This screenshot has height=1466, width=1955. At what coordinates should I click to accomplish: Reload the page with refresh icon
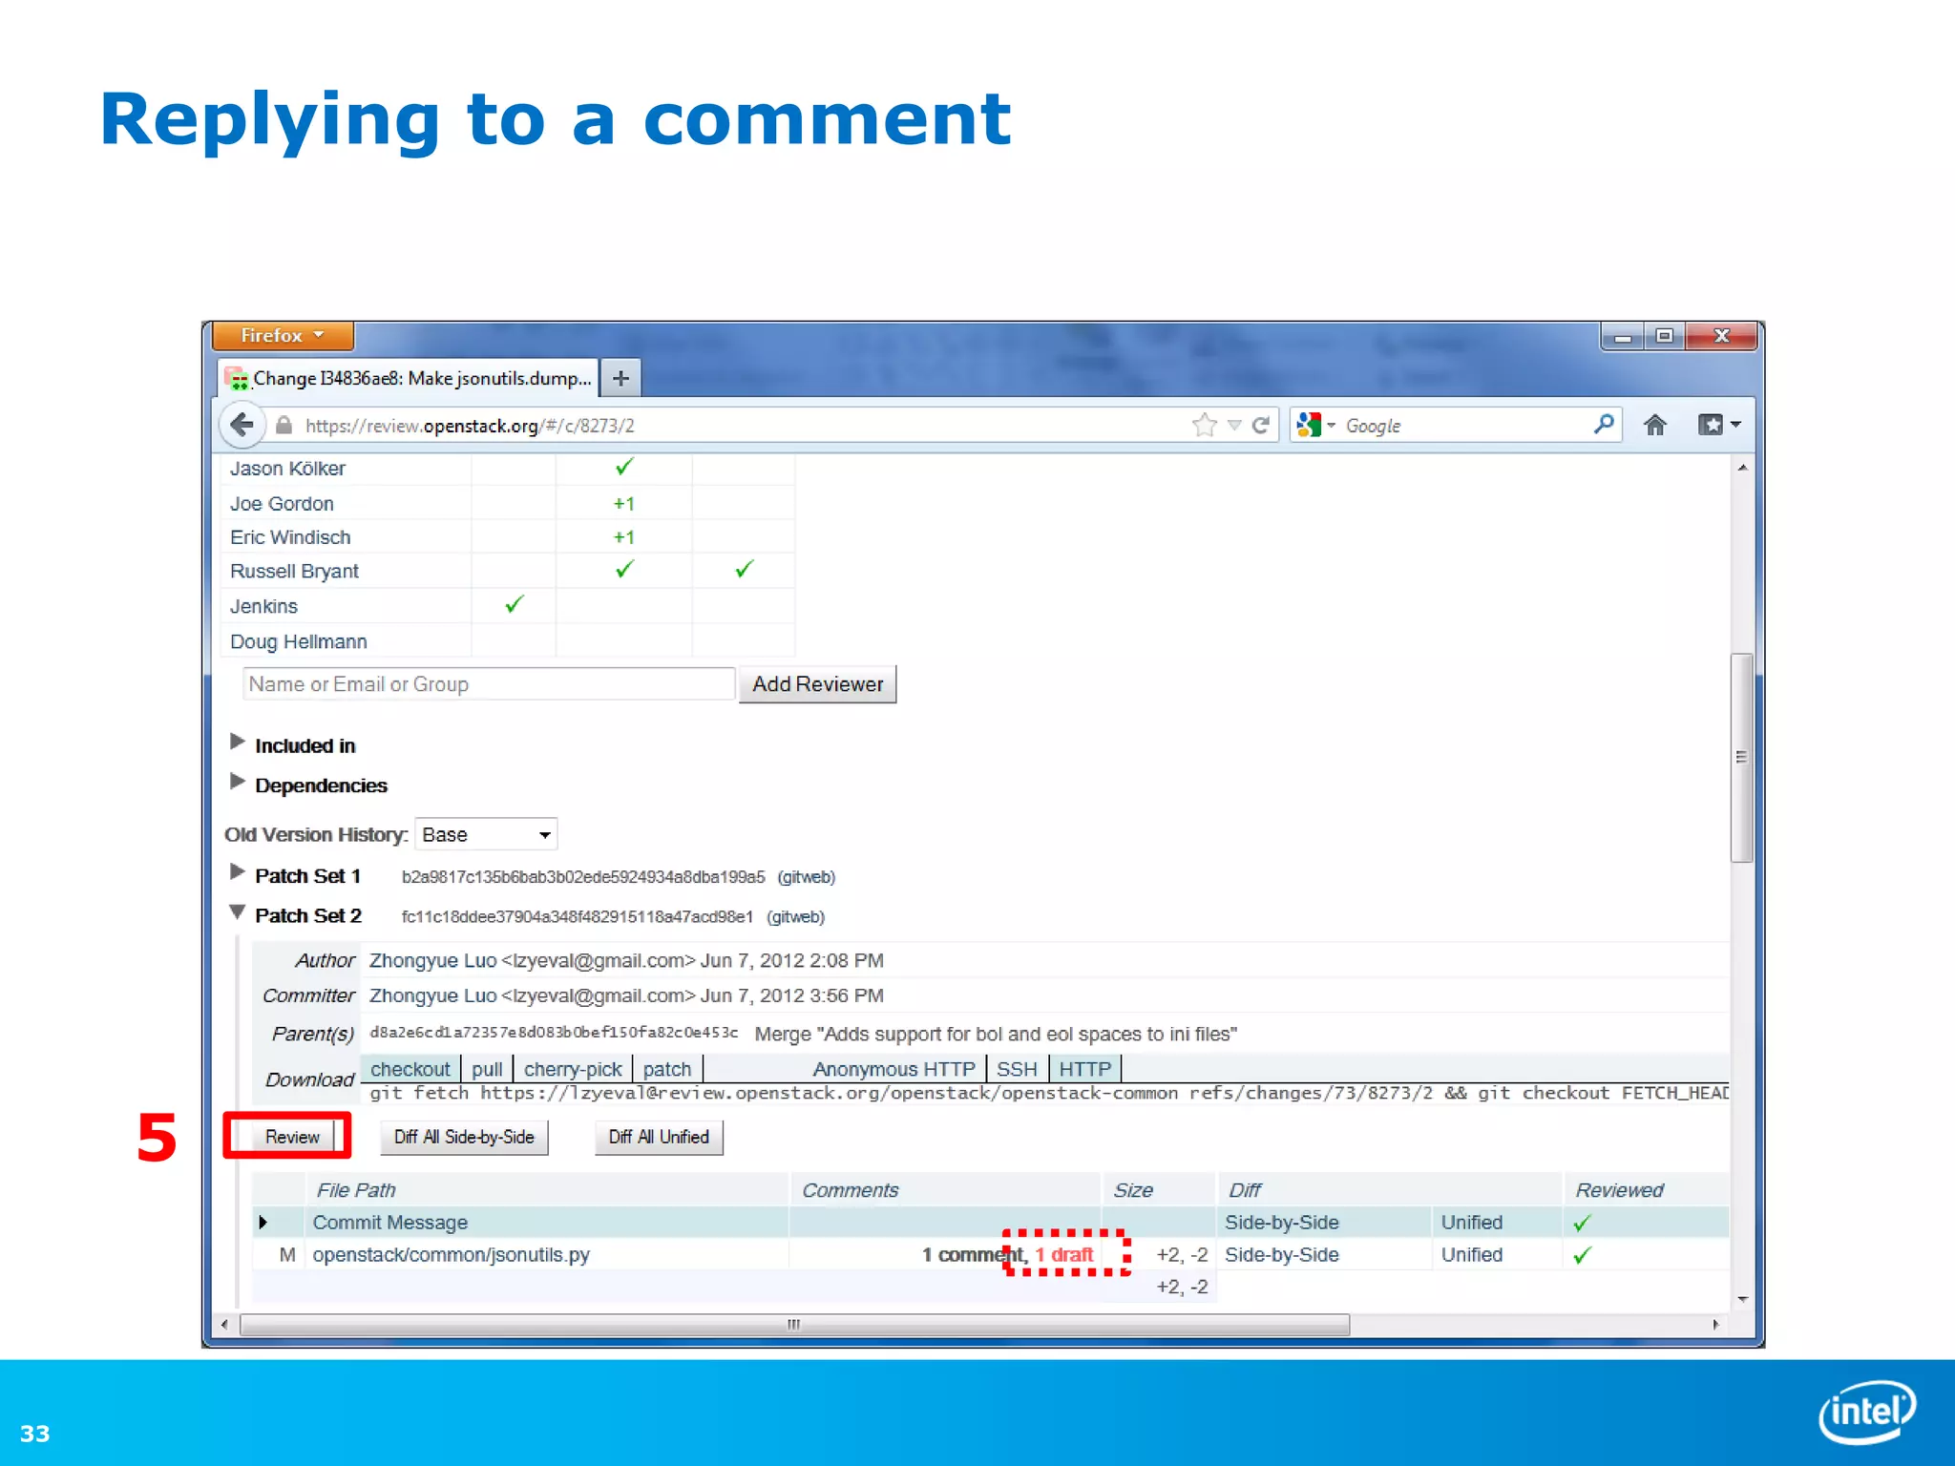[x=1260, y=425]
